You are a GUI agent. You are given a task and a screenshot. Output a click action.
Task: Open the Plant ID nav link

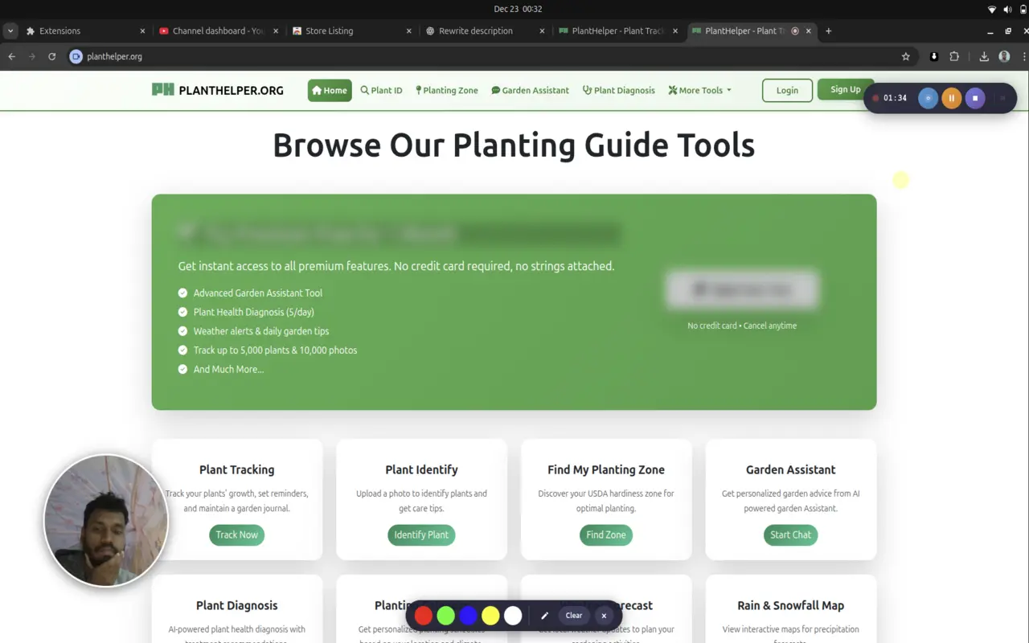tap(381, 90)
